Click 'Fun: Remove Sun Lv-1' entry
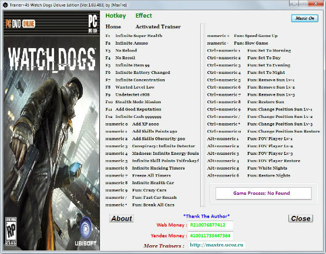326x254 pixels. click(271, 80)
